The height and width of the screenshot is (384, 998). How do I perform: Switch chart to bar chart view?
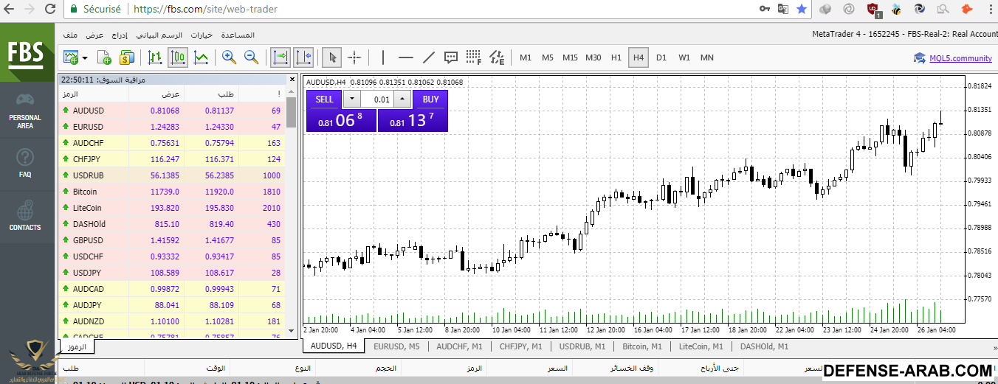point(155,57)
